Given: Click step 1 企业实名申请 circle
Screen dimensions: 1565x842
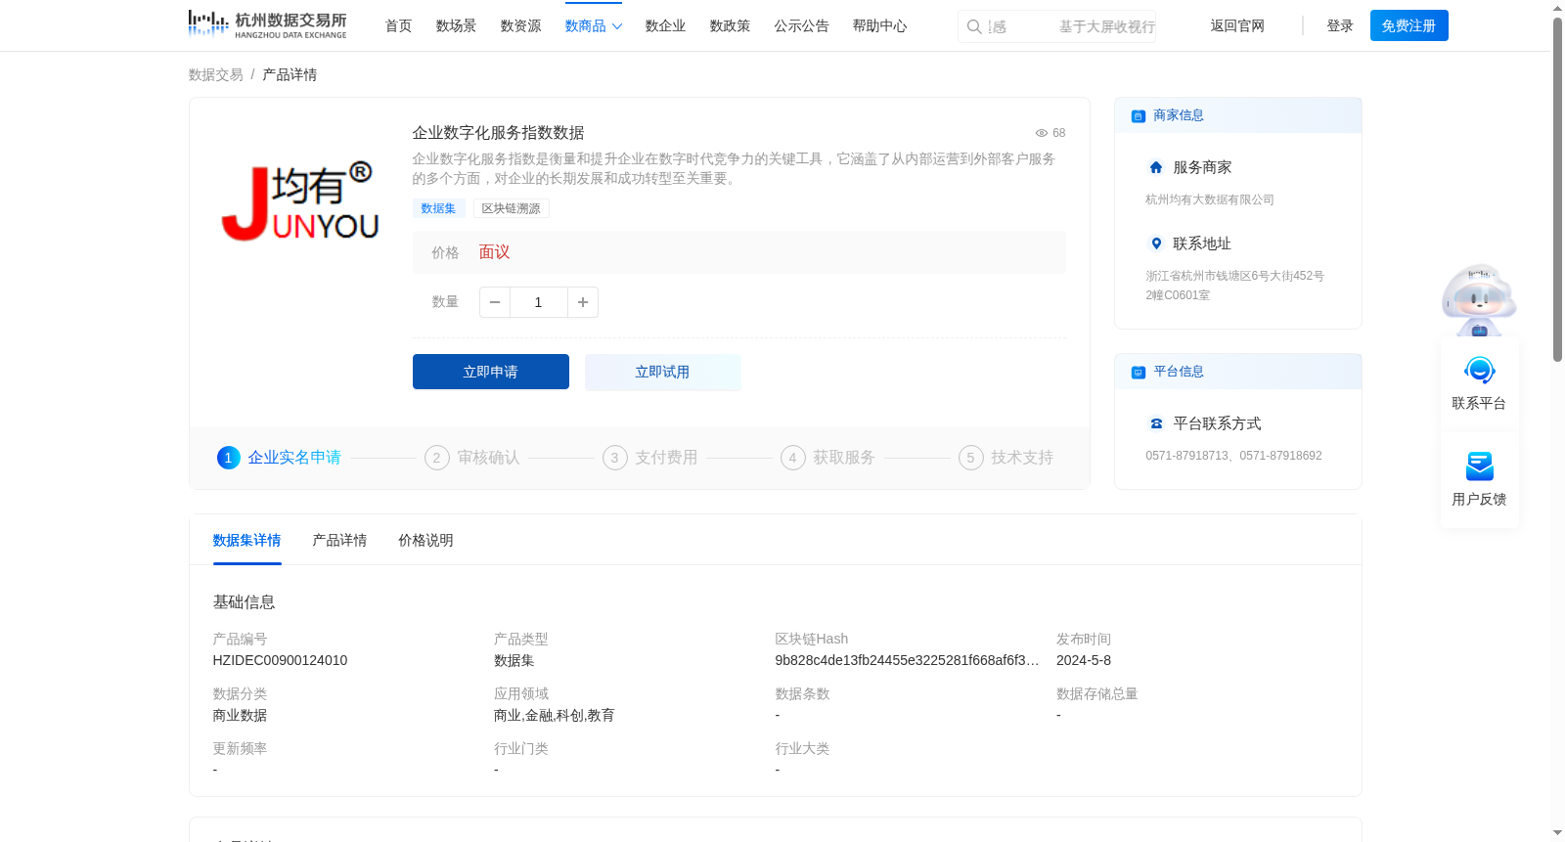Looking at the screenshot, I should click(x=229, y=458).
